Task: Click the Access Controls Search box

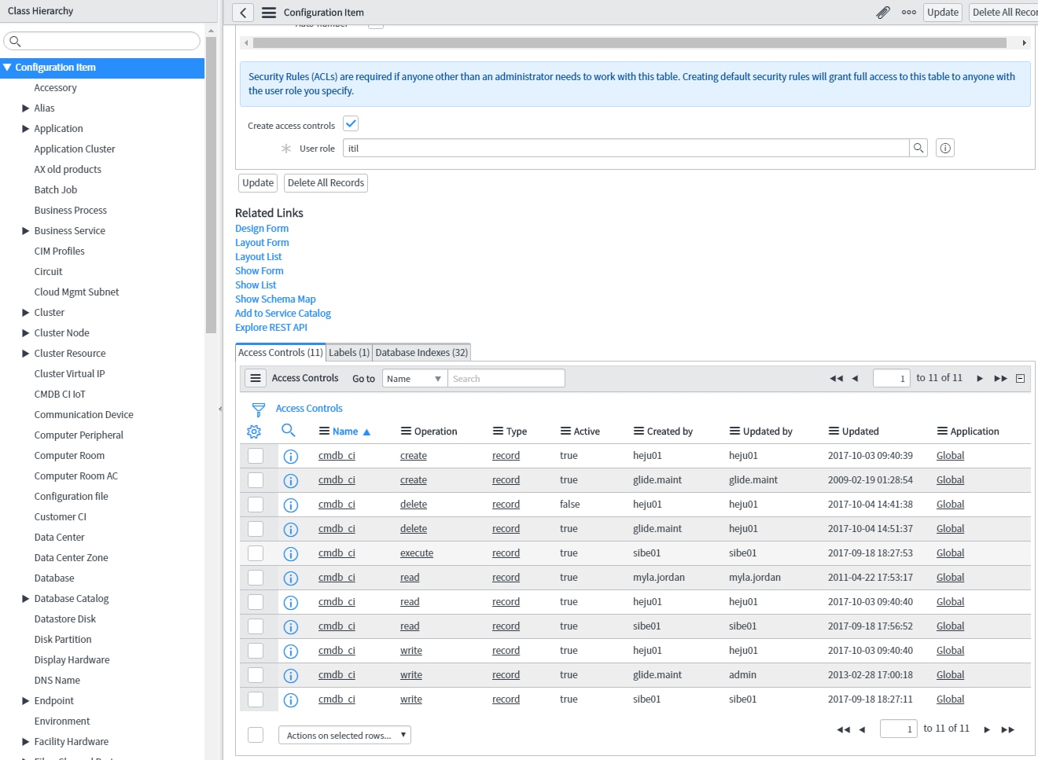Action: pyautogui.click(x=506, y=379)
